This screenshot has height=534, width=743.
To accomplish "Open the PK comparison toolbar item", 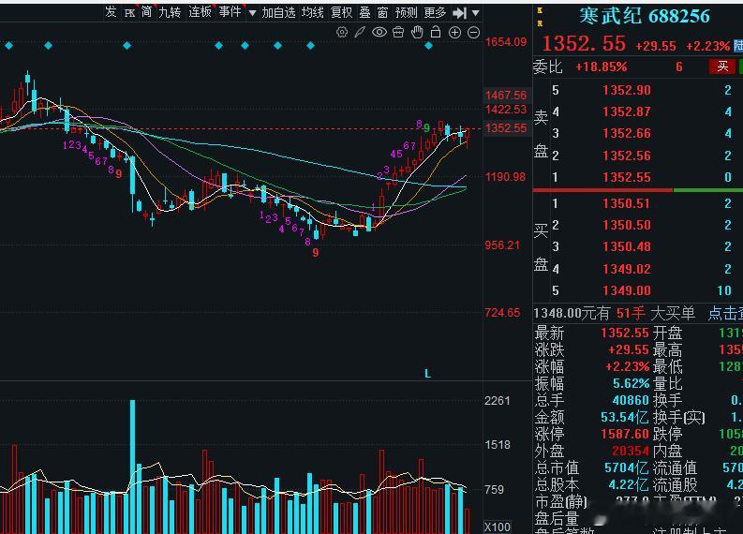I will 129,13.
